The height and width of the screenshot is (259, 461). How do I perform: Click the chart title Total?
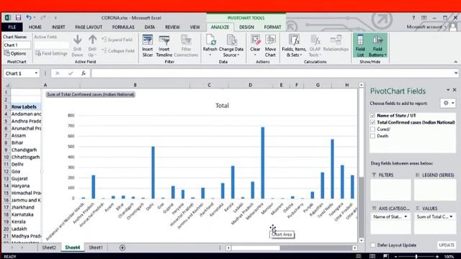222,106
